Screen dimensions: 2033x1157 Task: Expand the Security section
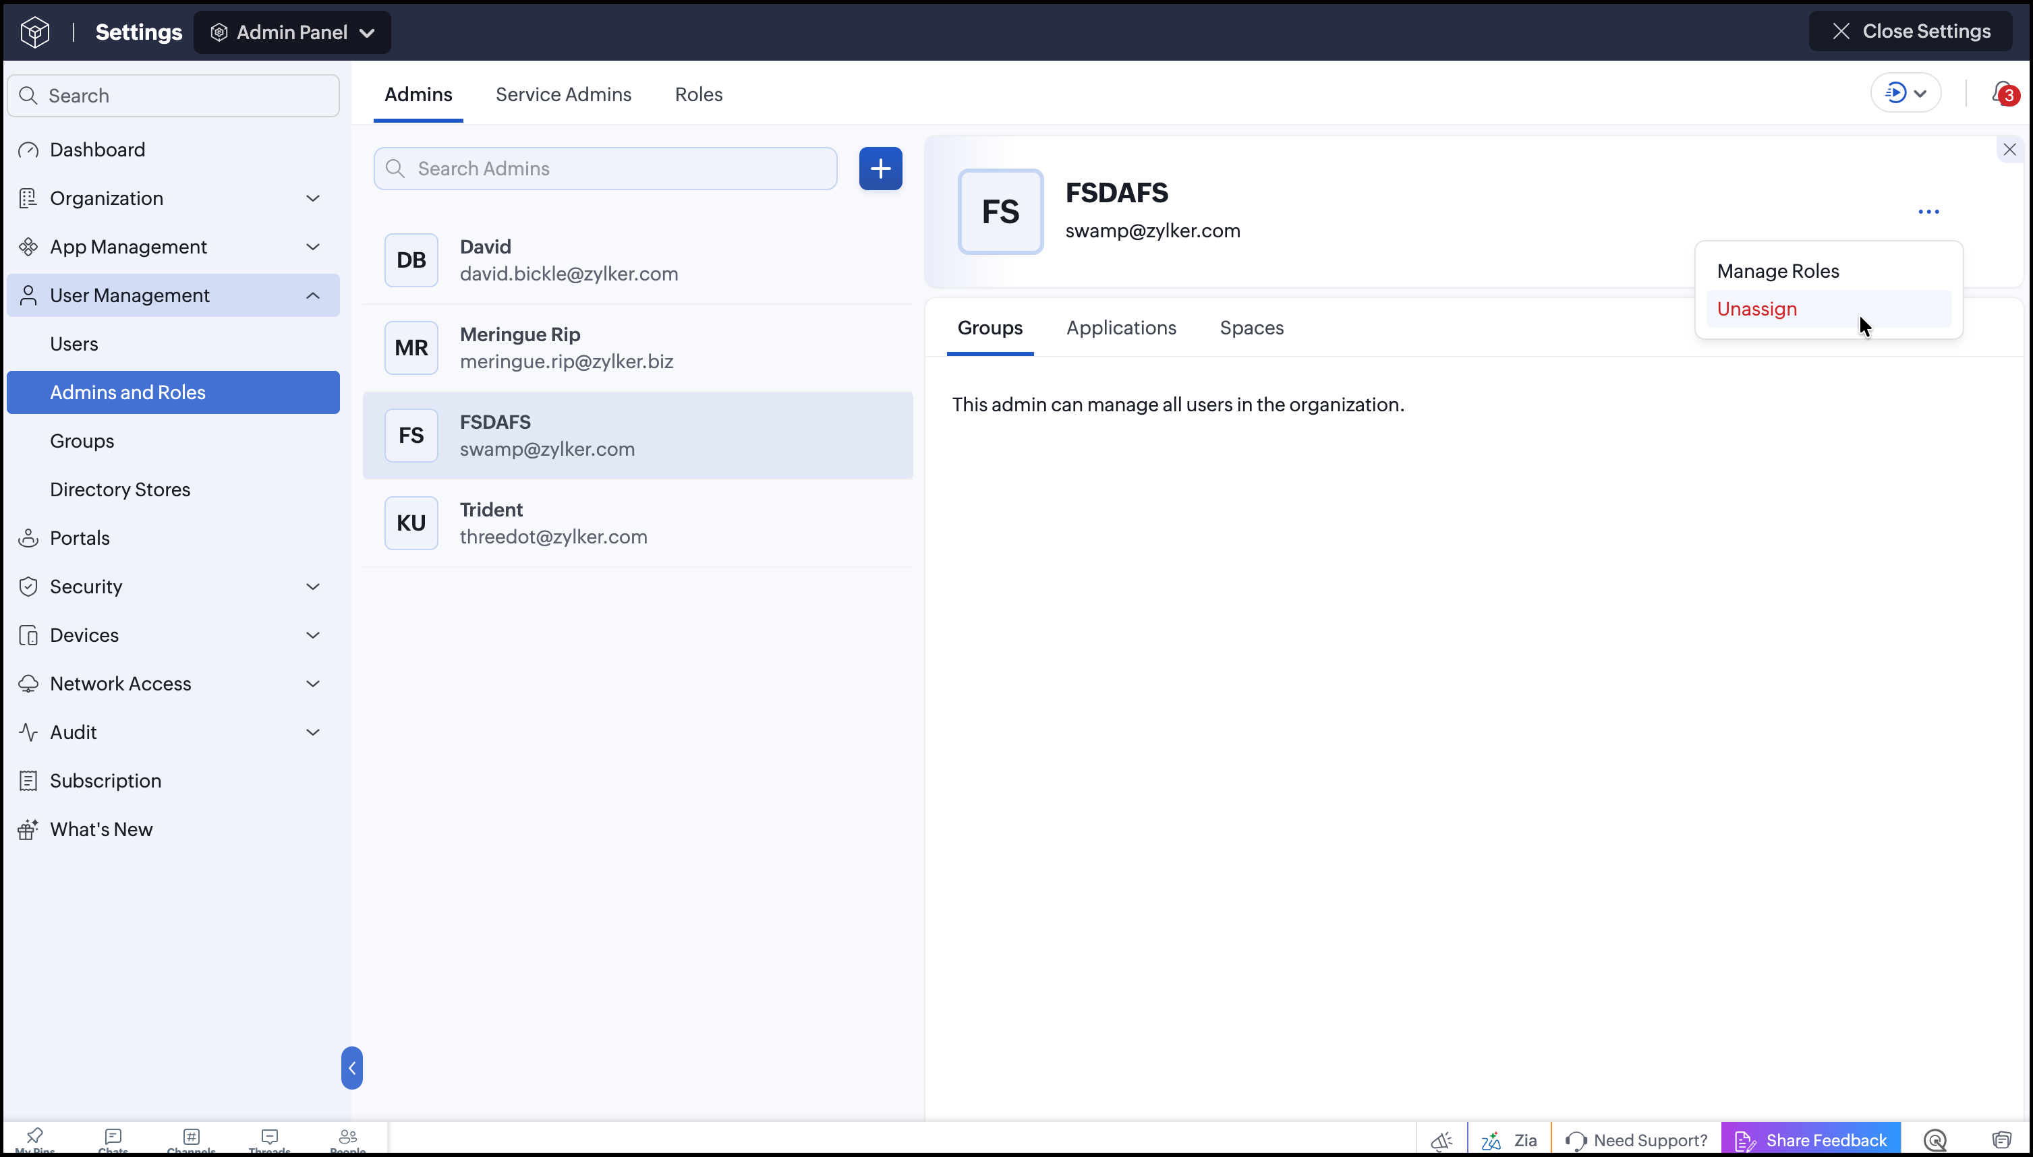click(173, 587)
